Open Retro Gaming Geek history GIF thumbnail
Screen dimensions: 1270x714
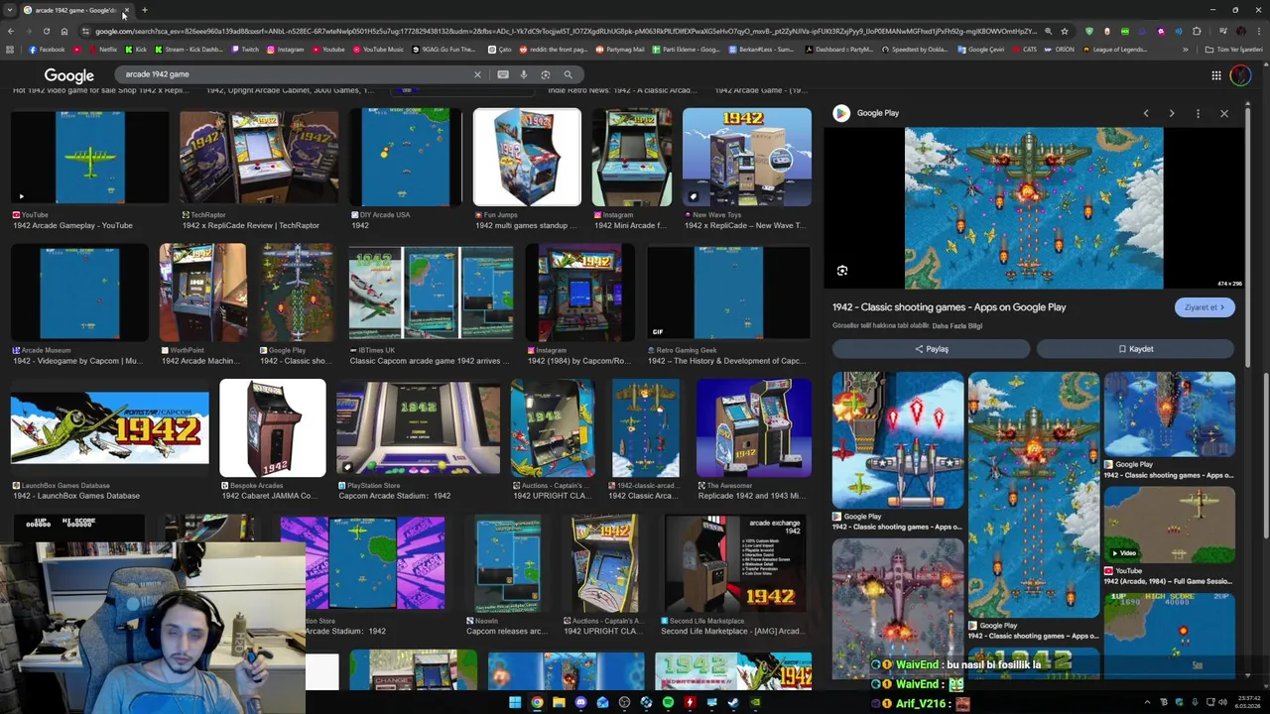pos(728,293)
